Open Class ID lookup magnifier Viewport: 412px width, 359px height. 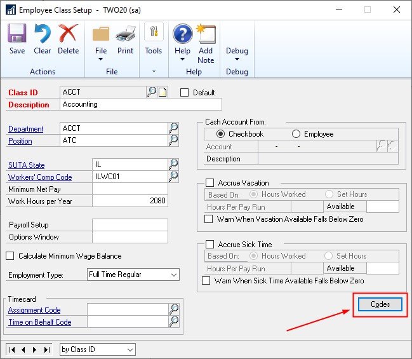point(152,92)
